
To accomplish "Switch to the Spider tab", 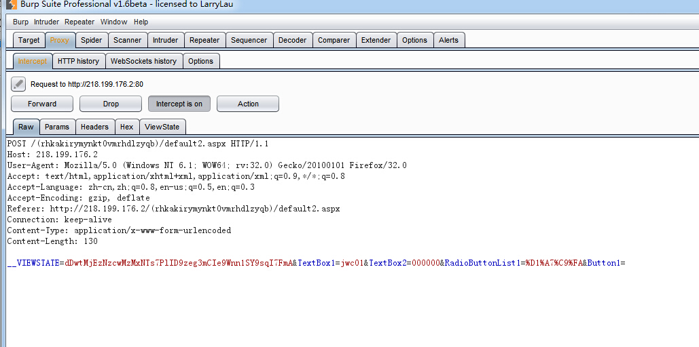I will [x=92, y=40].
